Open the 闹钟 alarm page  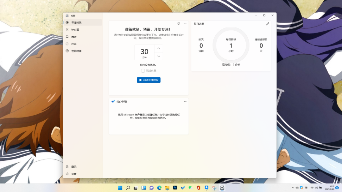[x=83, y=37]
